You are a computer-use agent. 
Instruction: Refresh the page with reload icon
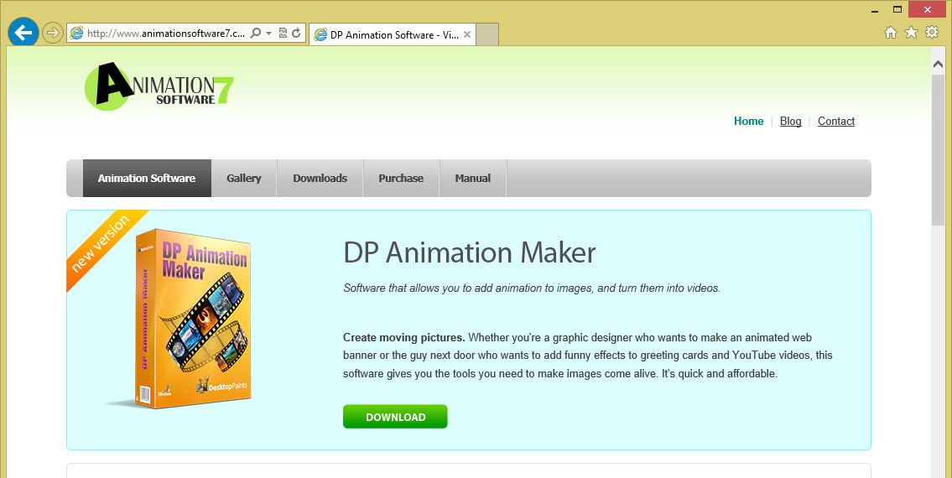(296, 33)
